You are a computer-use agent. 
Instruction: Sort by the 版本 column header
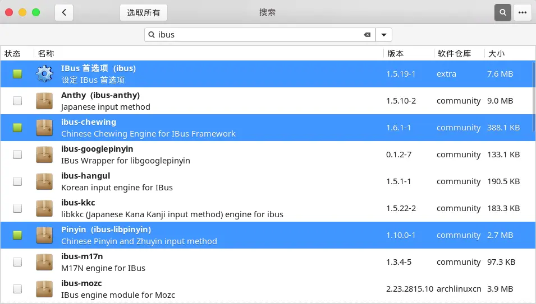[x=409, y=54]
